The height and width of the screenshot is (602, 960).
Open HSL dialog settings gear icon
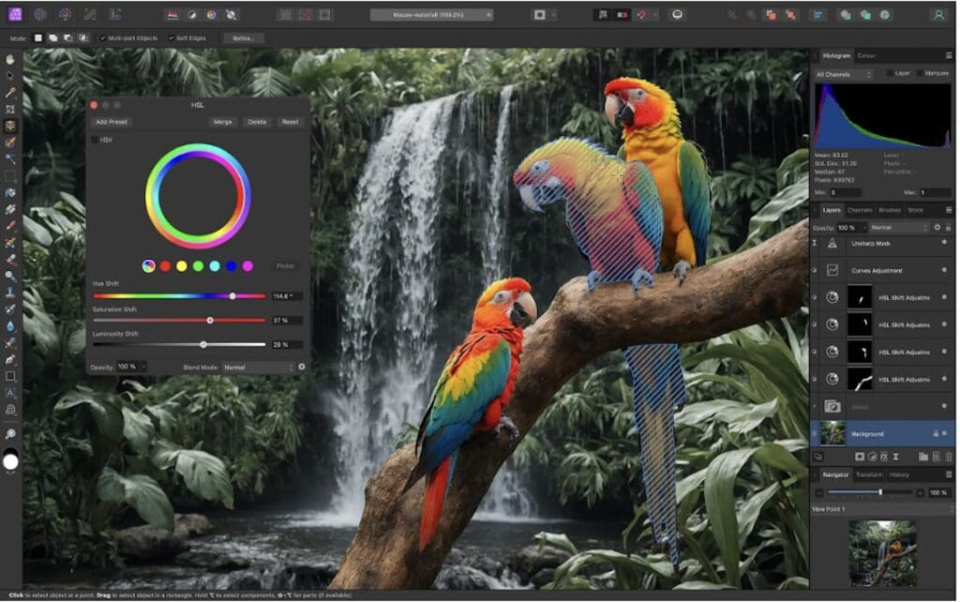pos(302,367)
